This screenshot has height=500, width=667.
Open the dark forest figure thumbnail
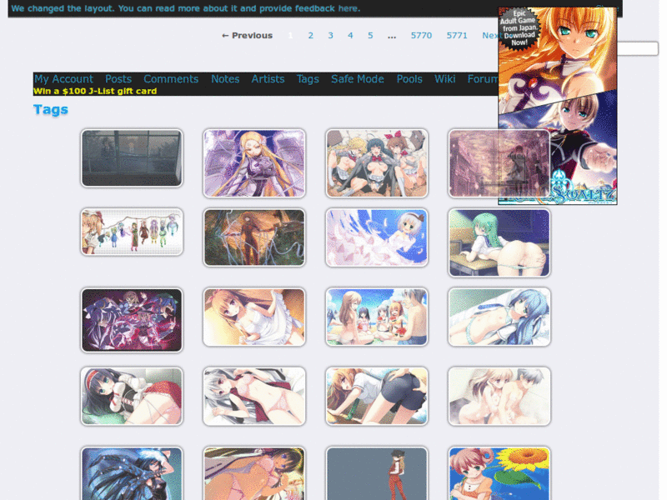(254, 237)
